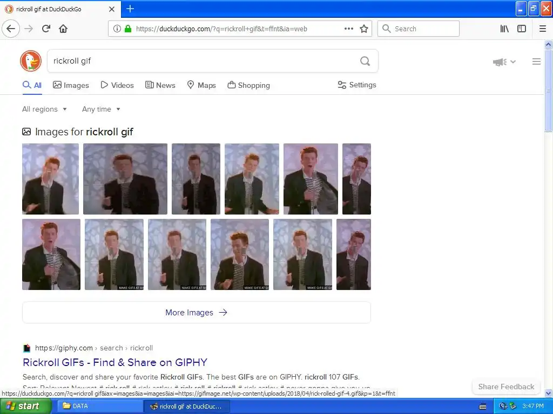
Task: Show site information icon in address bar
Action: [117, 29]
